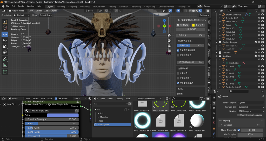Select the Scale tool
266x141 pixels.
click(5, 46)
